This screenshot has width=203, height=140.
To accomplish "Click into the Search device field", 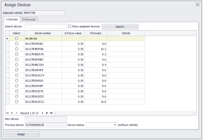I will coord(46,27).
